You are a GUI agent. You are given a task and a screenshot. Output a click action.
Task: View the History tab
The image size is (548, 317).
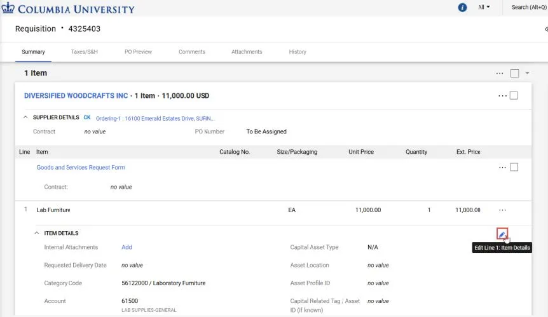pos(298,51)
